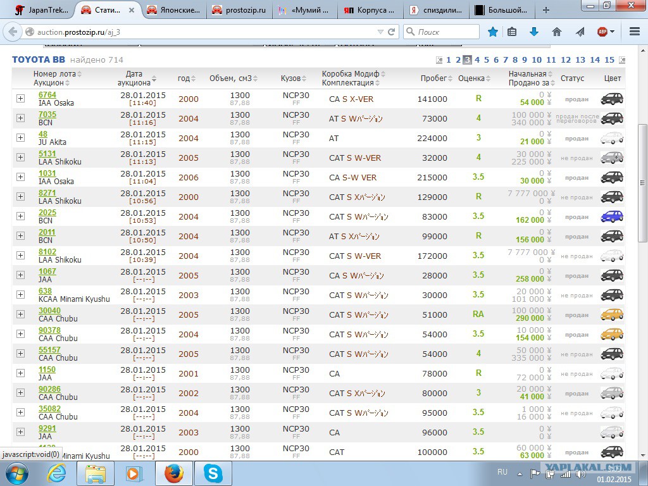Expand row details for lot 30040

click(x=20, y=315)
